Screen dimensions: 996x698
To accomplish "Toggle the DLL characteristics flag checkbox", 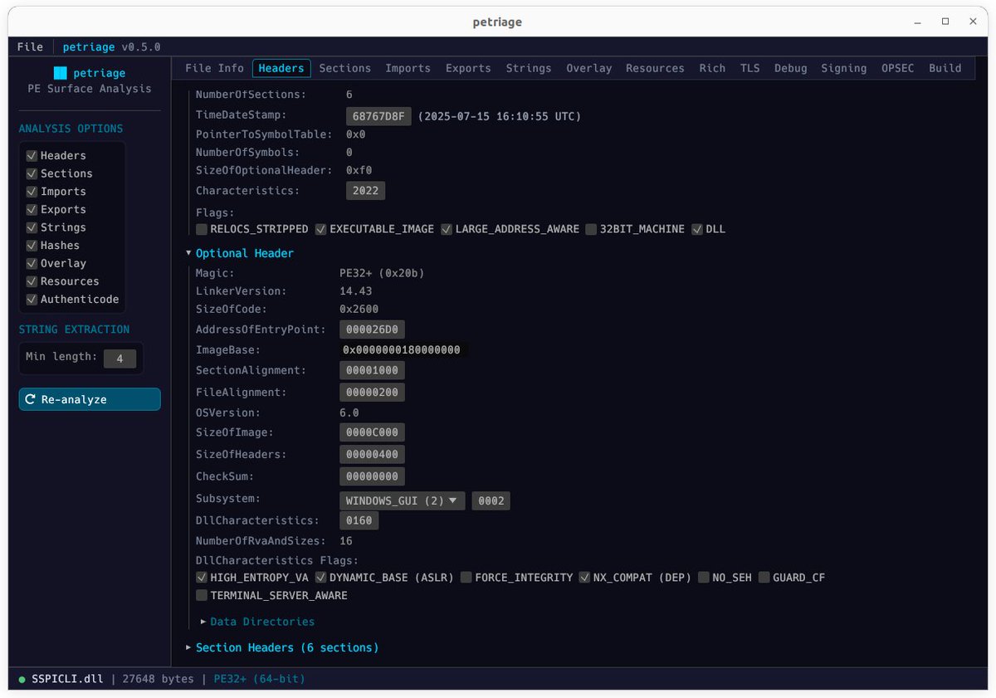I will tap(697, 229).
